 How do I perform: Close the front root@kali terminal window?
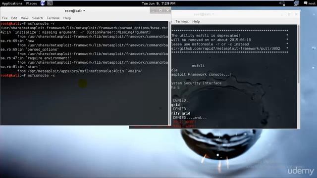pos(167,10)
